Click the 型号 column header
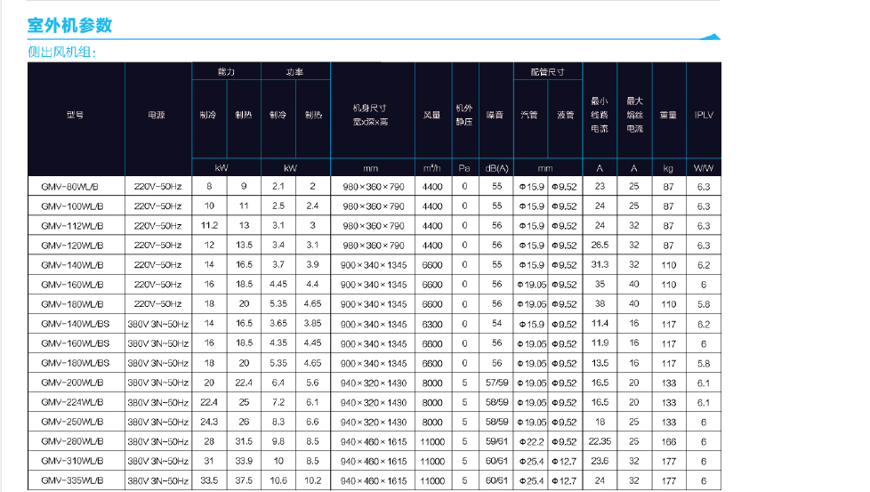Image resolution: width=870 pixels, height=492 pixels. point(75,116)
